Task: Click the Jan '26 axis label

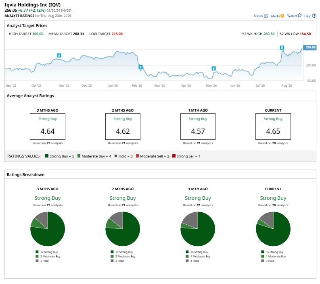Action: [x=113, y=85]
